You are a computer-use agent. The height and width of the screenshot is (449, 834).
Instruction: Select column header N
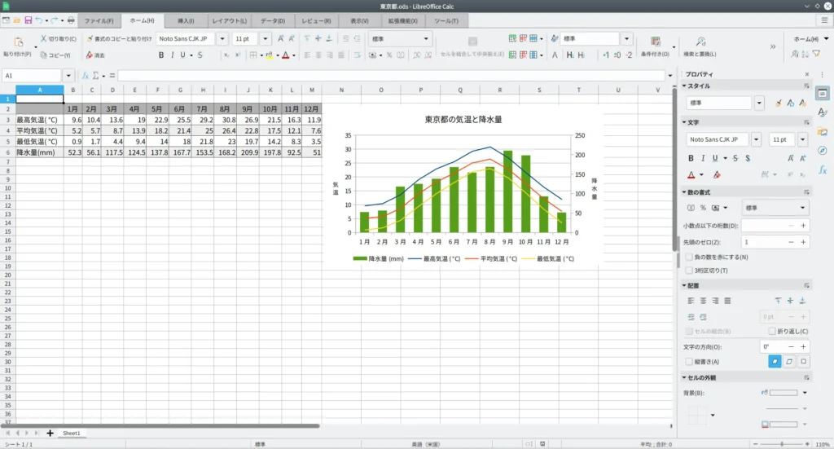(x=341, y=90)
